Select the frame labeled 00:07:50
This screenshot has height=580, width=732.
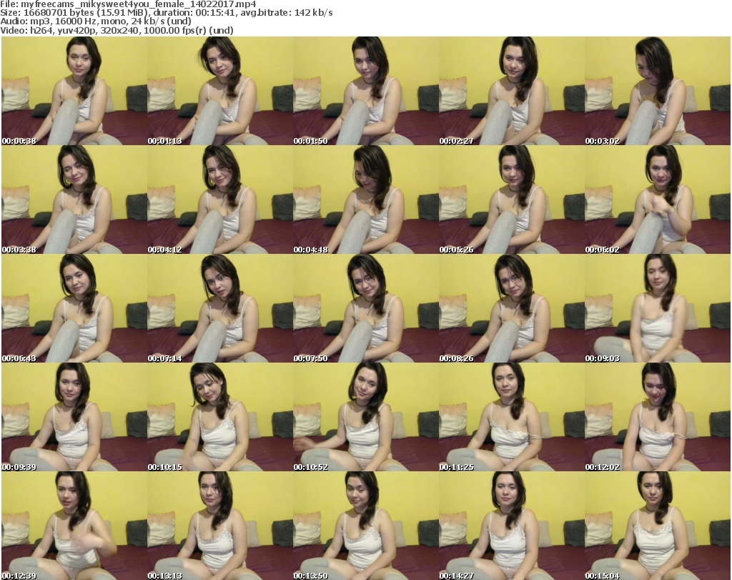click(x=366, y=308)
